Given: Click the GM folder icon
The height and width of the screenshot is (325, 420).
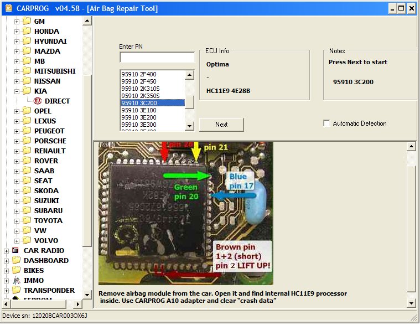Looking at the screenshot, I should tap(27, 21).
